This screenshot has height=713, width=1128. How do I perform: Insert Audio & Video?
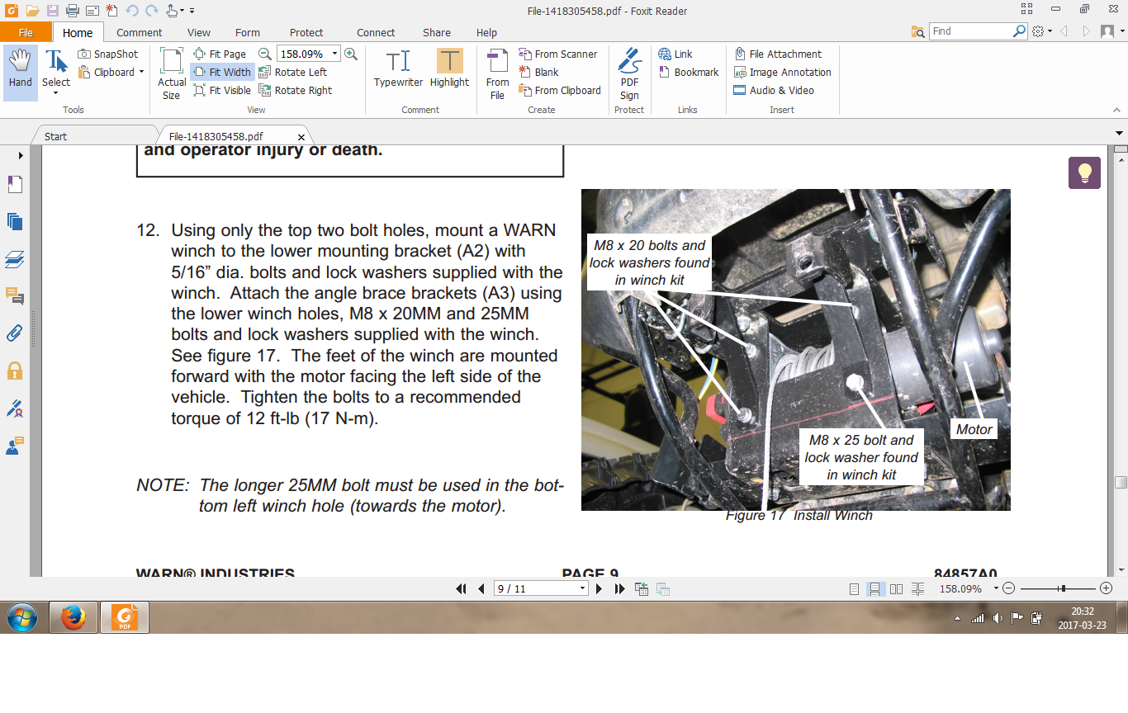[774, 90]
